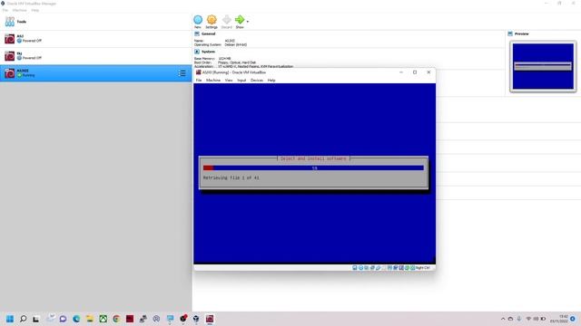The height and width of the screenshot is (326, 581).
Task: Open Help menu in VirtualBox Manager
Action: 34,10
